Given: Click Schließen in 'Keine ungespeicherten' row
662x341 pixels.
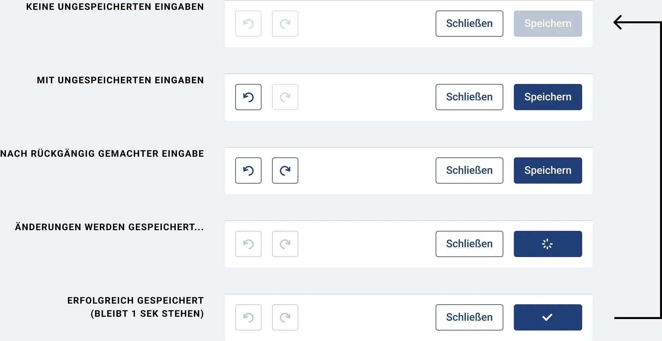Looking at the screenshot, I should [x=469, y=24].
